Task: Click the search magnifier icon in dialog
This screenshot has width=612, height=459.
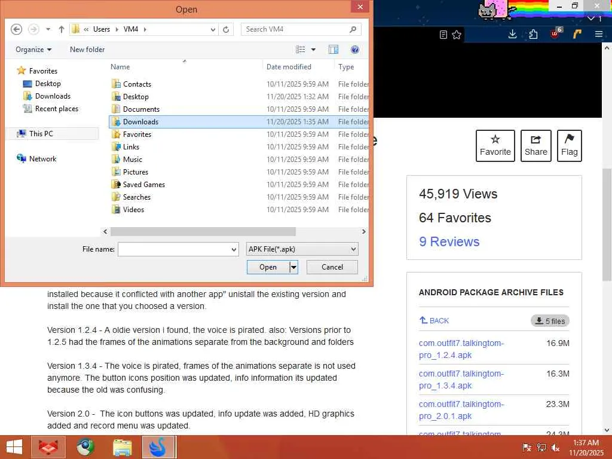Action: (x=353, y=29)
